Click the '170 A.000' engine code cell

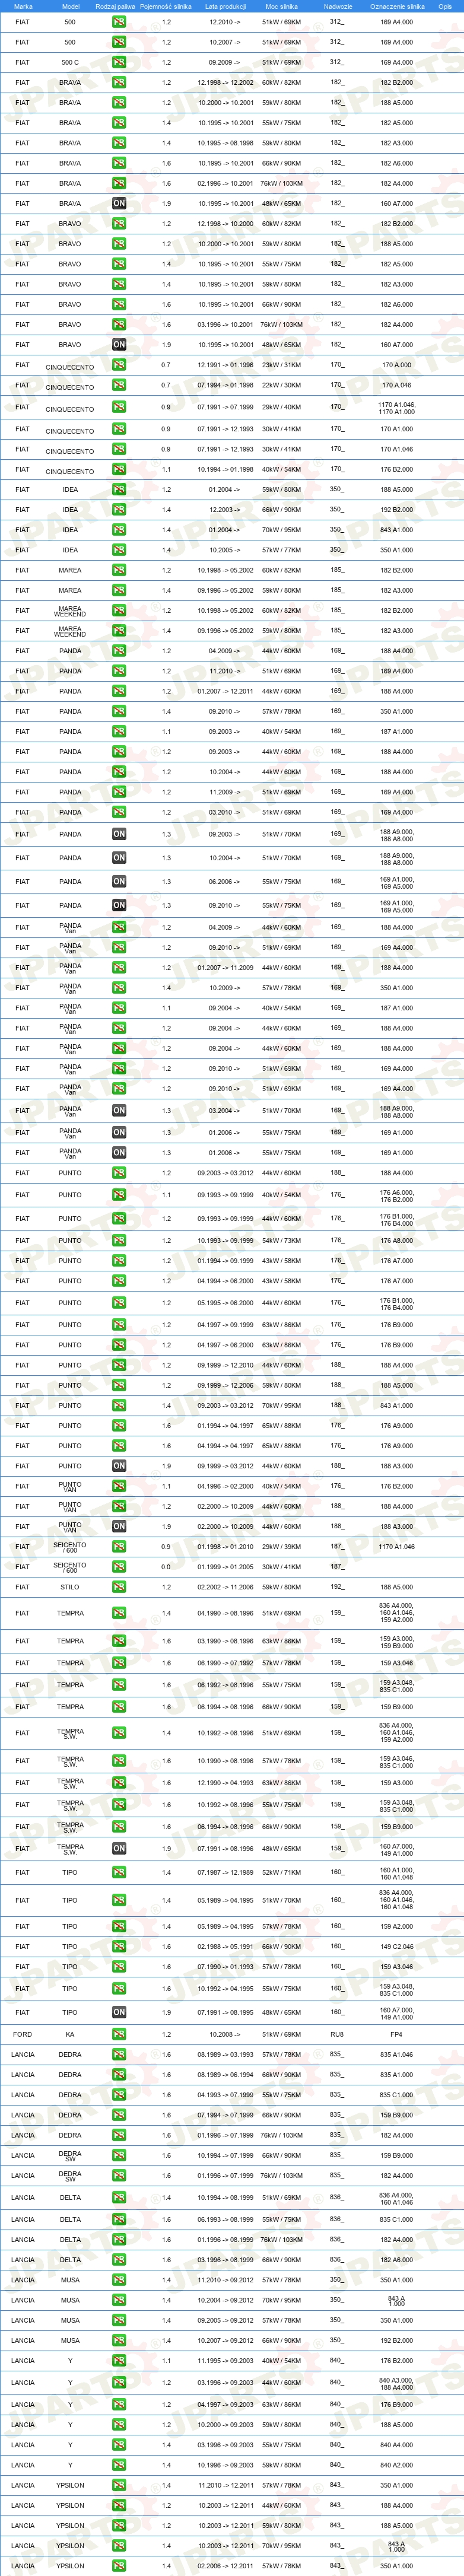pos(397,365)
